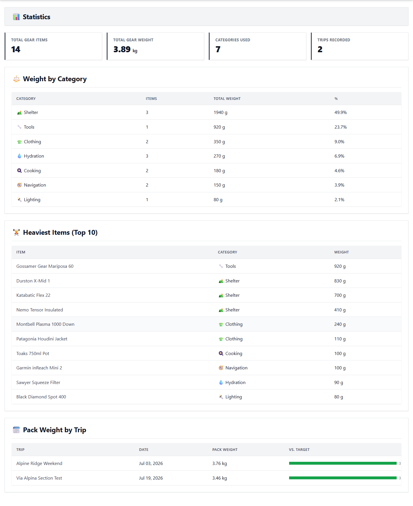Viewport: 413px width, 506px height.
Task: Click the Total Gear Items stat card
Action: [53, 46]
